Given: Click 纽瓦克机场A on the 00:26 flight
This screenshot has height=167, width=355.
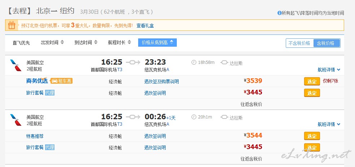Looking at the screenshot, I should tap(157, 124).
